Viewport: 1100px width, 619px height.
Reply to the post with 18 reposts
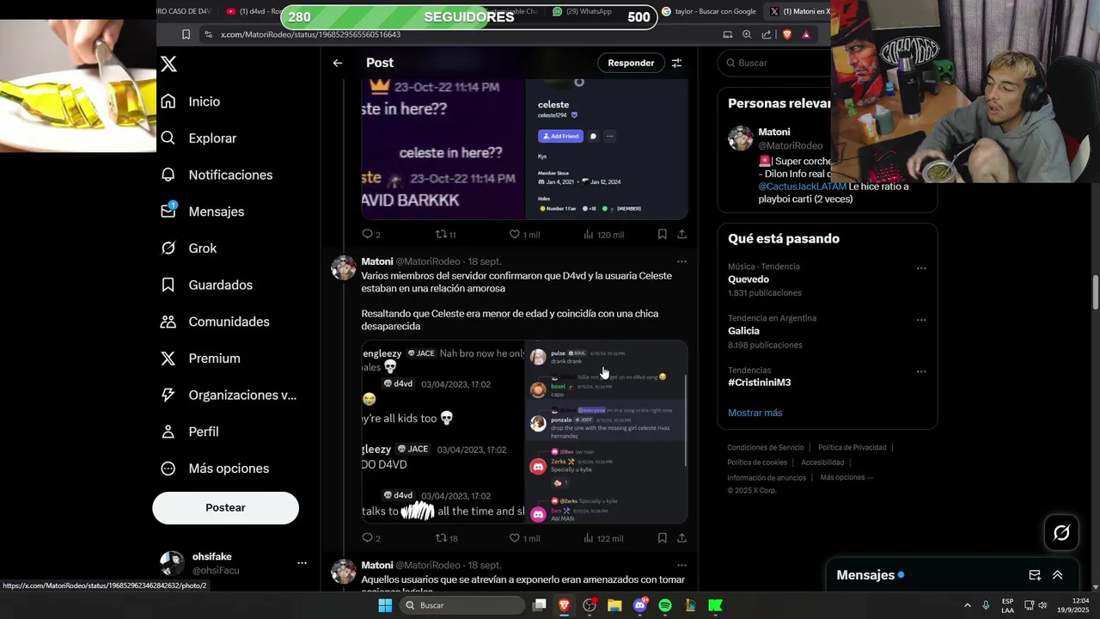tap(371, 538)
